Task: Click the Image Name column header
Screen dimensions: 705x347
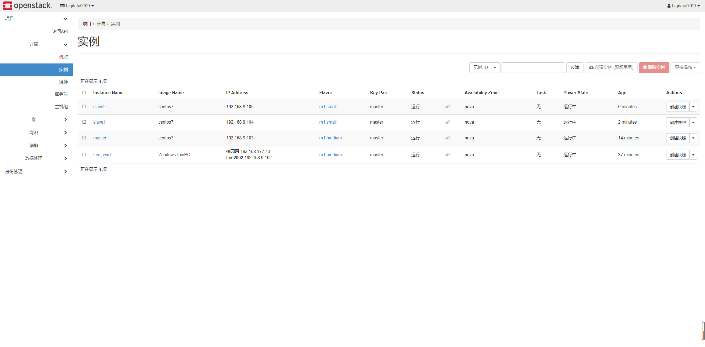Action: pyautogui.click(x=171, y=93)
